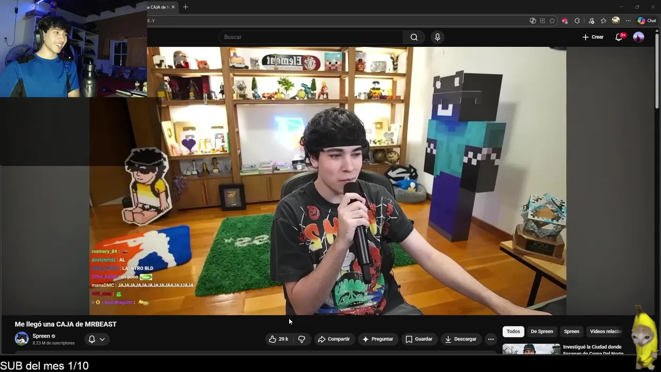The height and width of the screenshot is (372, 661).
Task: Click the Compartir share button
Action: pyautogui.click(x=334, y=339)
